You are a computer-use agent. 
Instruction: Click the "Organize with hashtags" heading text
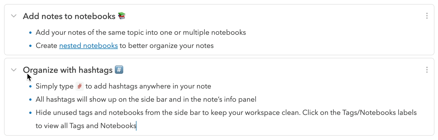[68, 70]
